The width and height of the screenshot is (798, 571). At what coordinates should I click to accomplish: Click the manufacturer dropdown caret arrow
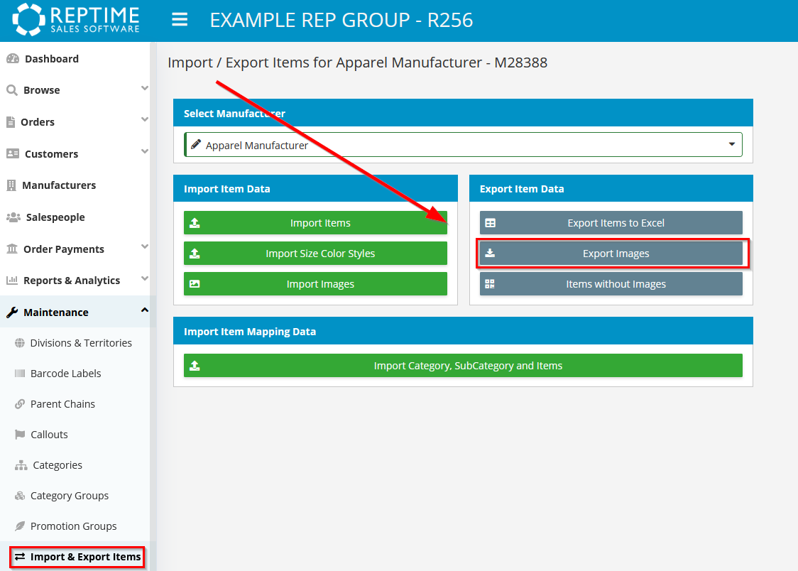pyautogui.click(x=732, y=145)
